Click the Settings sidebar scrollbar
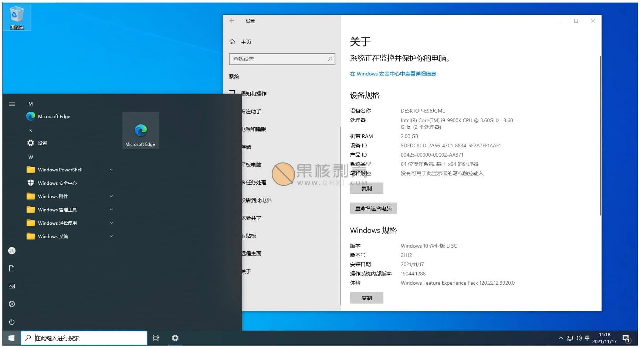The image size is (640, 348). [x=340, y=216]
